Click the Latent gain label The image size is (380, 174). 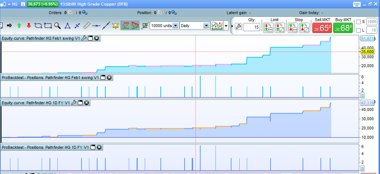coord(237,13)
